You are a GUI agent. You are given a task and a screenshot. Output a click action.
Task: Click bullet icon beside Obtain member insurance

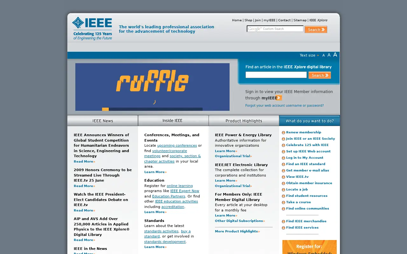click(x=283, y=184)
